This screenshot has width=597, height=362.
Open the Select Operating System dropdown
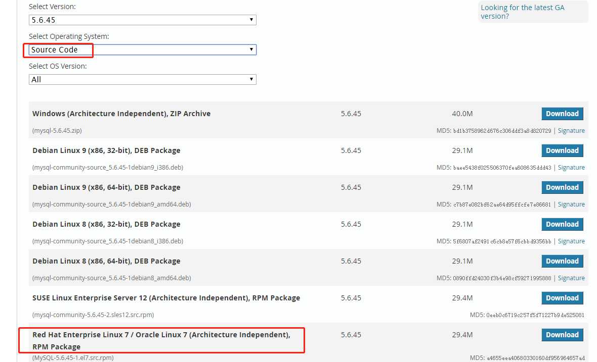pos(142,50)
